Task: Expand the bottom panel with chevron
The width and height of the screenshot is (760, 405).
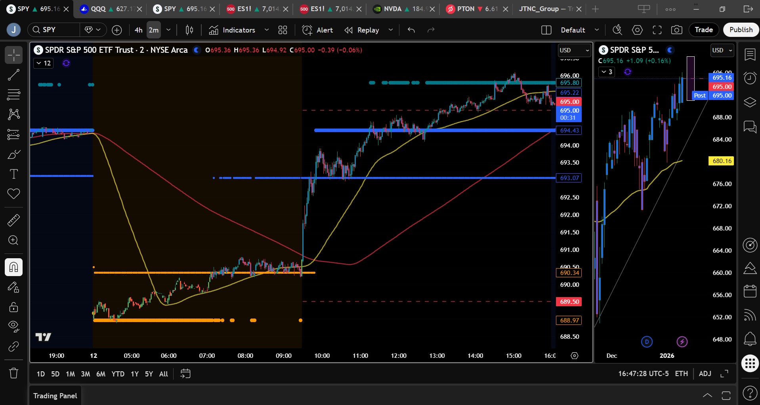Action: (x=707, y=395)
